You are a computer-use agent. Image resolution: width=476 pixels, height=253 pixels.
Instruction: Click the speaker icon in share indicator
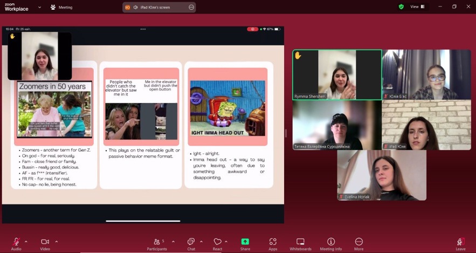[x=135, y=8]
